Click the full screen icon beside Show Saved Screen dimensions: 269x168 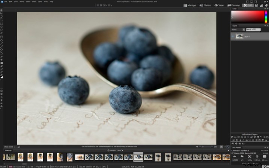(15, 147)
